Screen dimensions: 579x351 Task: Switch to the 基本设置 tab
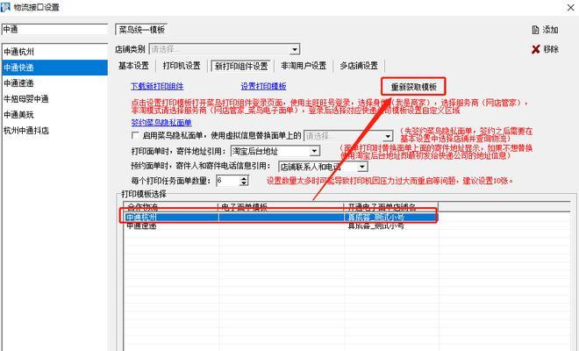pos(133,66)
